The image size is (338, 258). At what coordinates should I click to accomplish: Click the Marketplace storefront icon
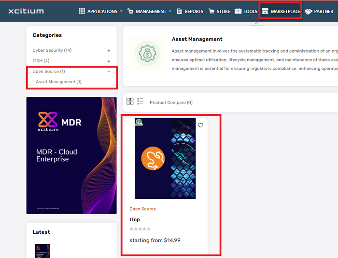(x=265, y=11)
